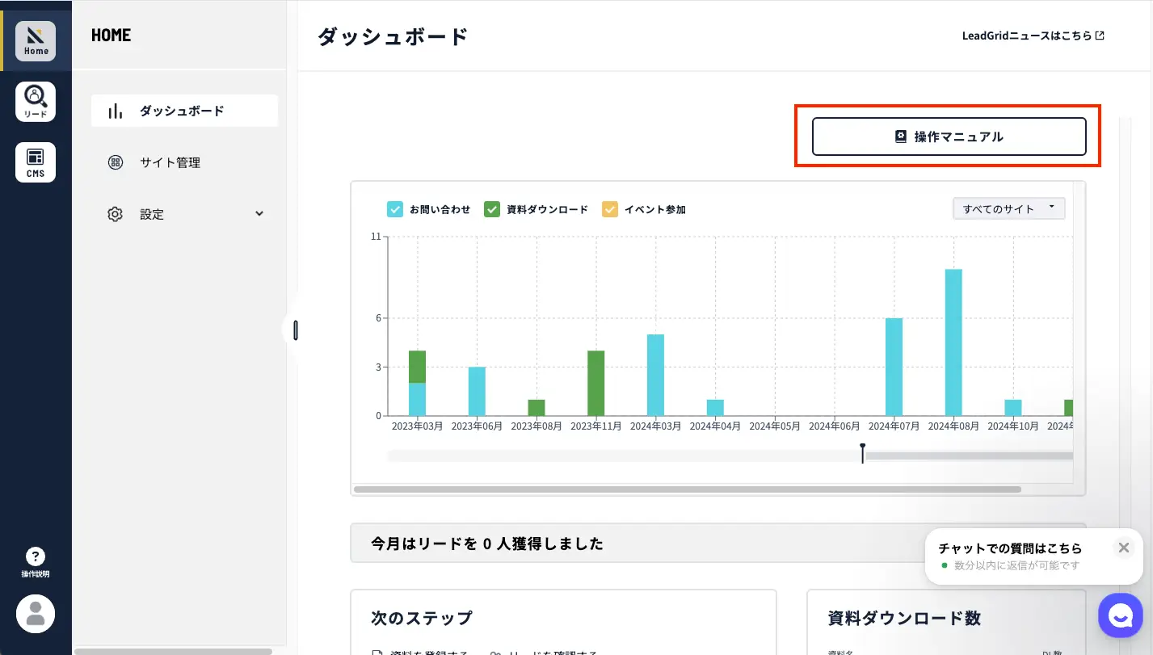This screenshot has width=1153, height=655.
Task: Click the 資料ダウンロード数 heading
Action: pyautogui.click(x=905, y=618)
